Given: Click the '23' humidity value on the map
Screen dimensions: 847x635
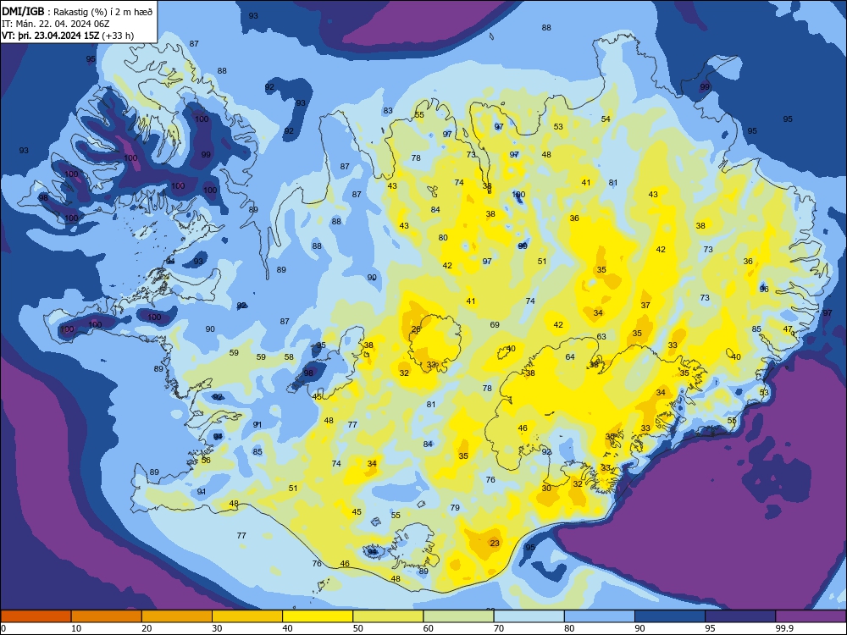Looking at the screenshot, I should tap(495, 544).
